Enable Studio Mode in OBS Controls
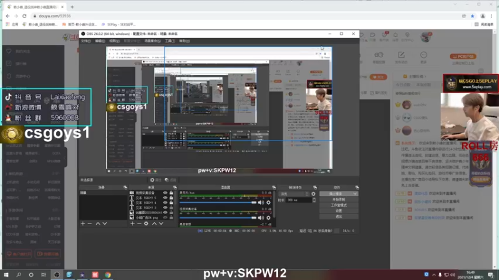 [x=339, y=205]
